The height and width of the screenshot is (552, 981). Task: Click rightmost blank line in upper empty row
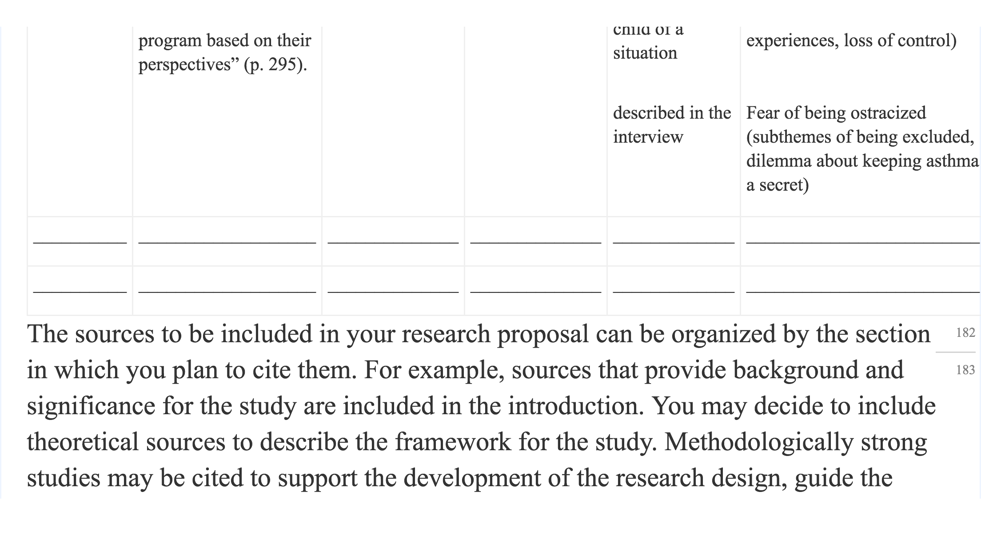[x=863, y=243]
